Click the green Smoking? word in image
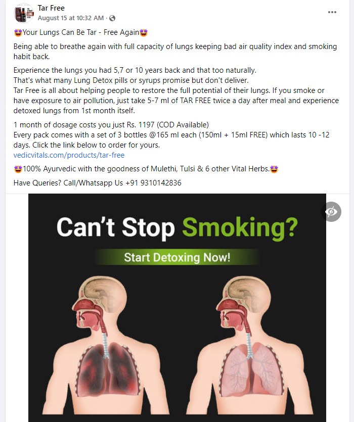354x422 pixels. tap(240, 228)
